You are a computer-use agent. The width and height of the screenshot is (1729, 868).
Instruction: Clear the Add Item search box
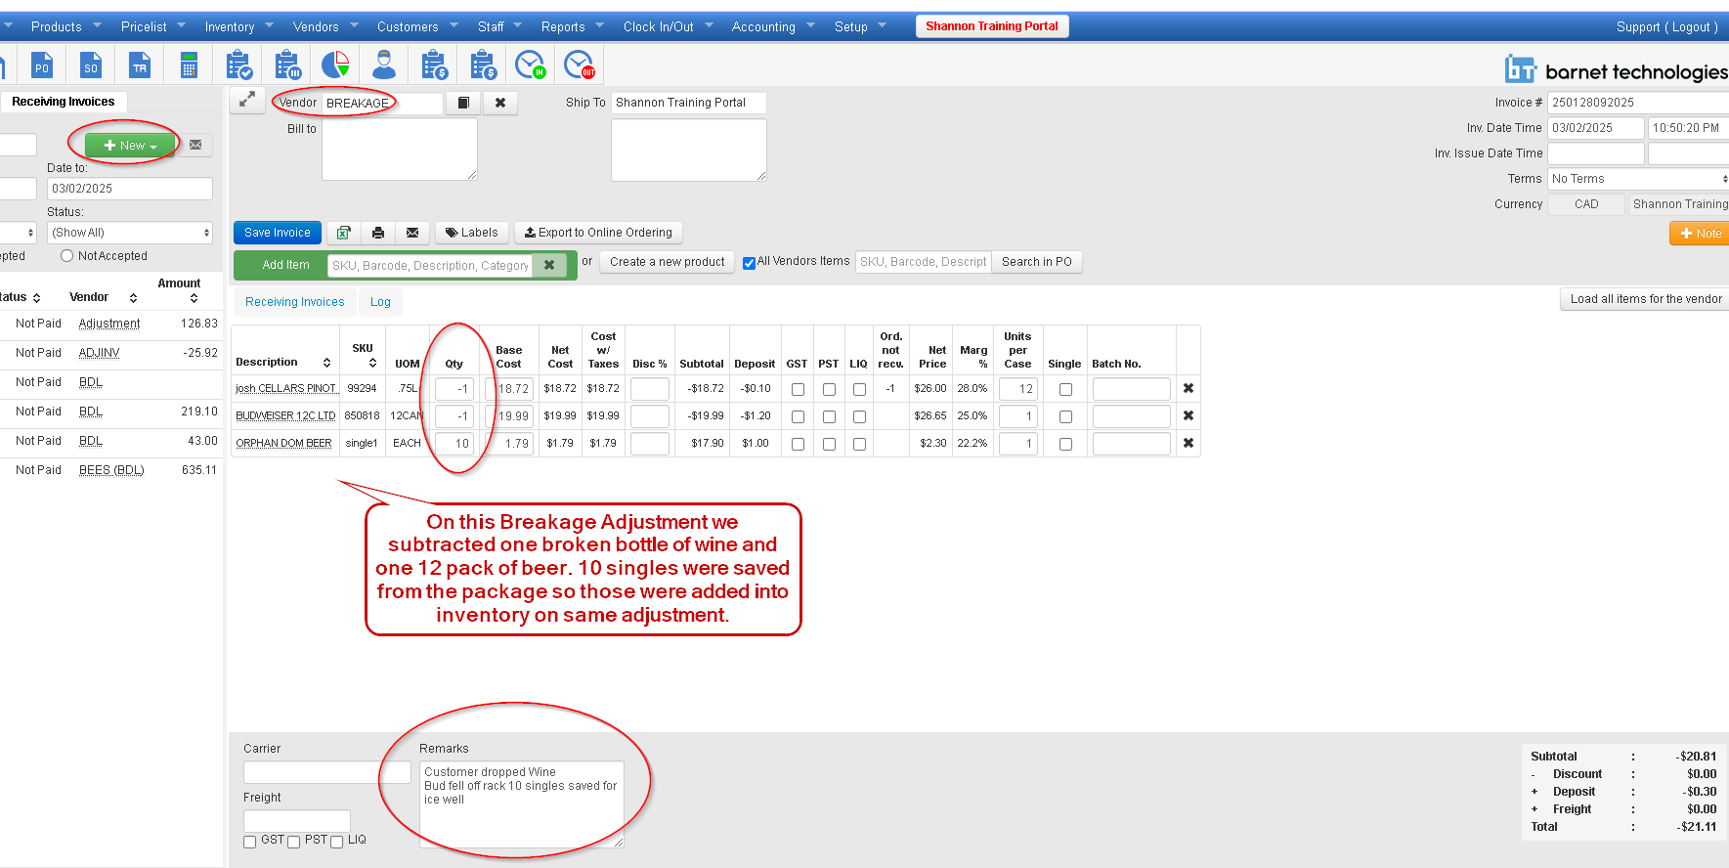(549, 265)
